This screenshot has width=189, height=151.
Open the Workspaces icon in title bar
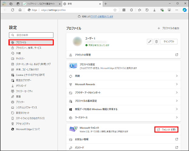coord(11,4)
